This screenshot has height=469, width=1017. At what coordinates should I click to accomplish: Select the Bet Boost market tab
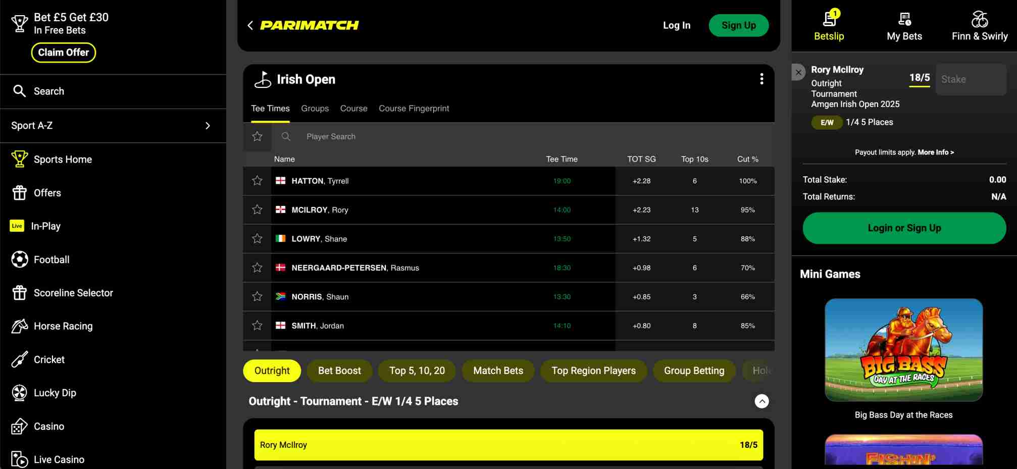pyautogui.click(x=339, y=371)
